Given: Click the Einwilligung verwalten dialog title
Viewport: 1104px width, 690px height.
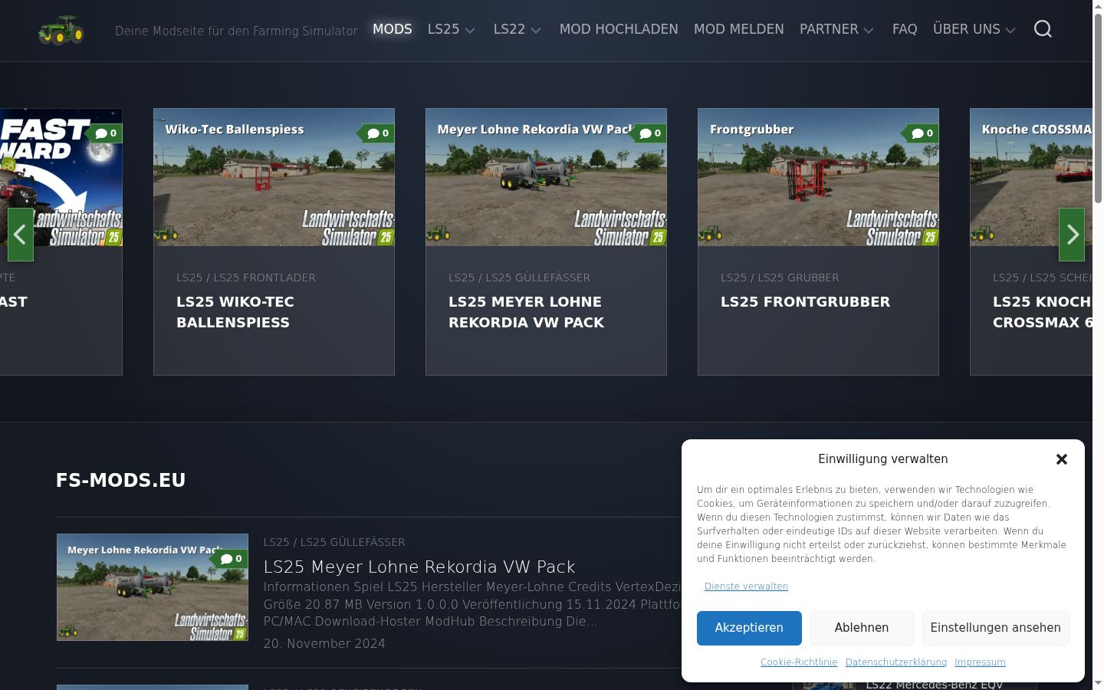Looking at the screenshot, I should click(x=883, y=459).
